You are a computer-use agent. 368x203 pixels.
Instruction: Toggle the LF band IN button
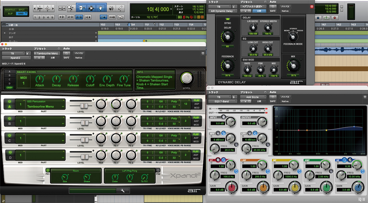[x=236, y=171]
